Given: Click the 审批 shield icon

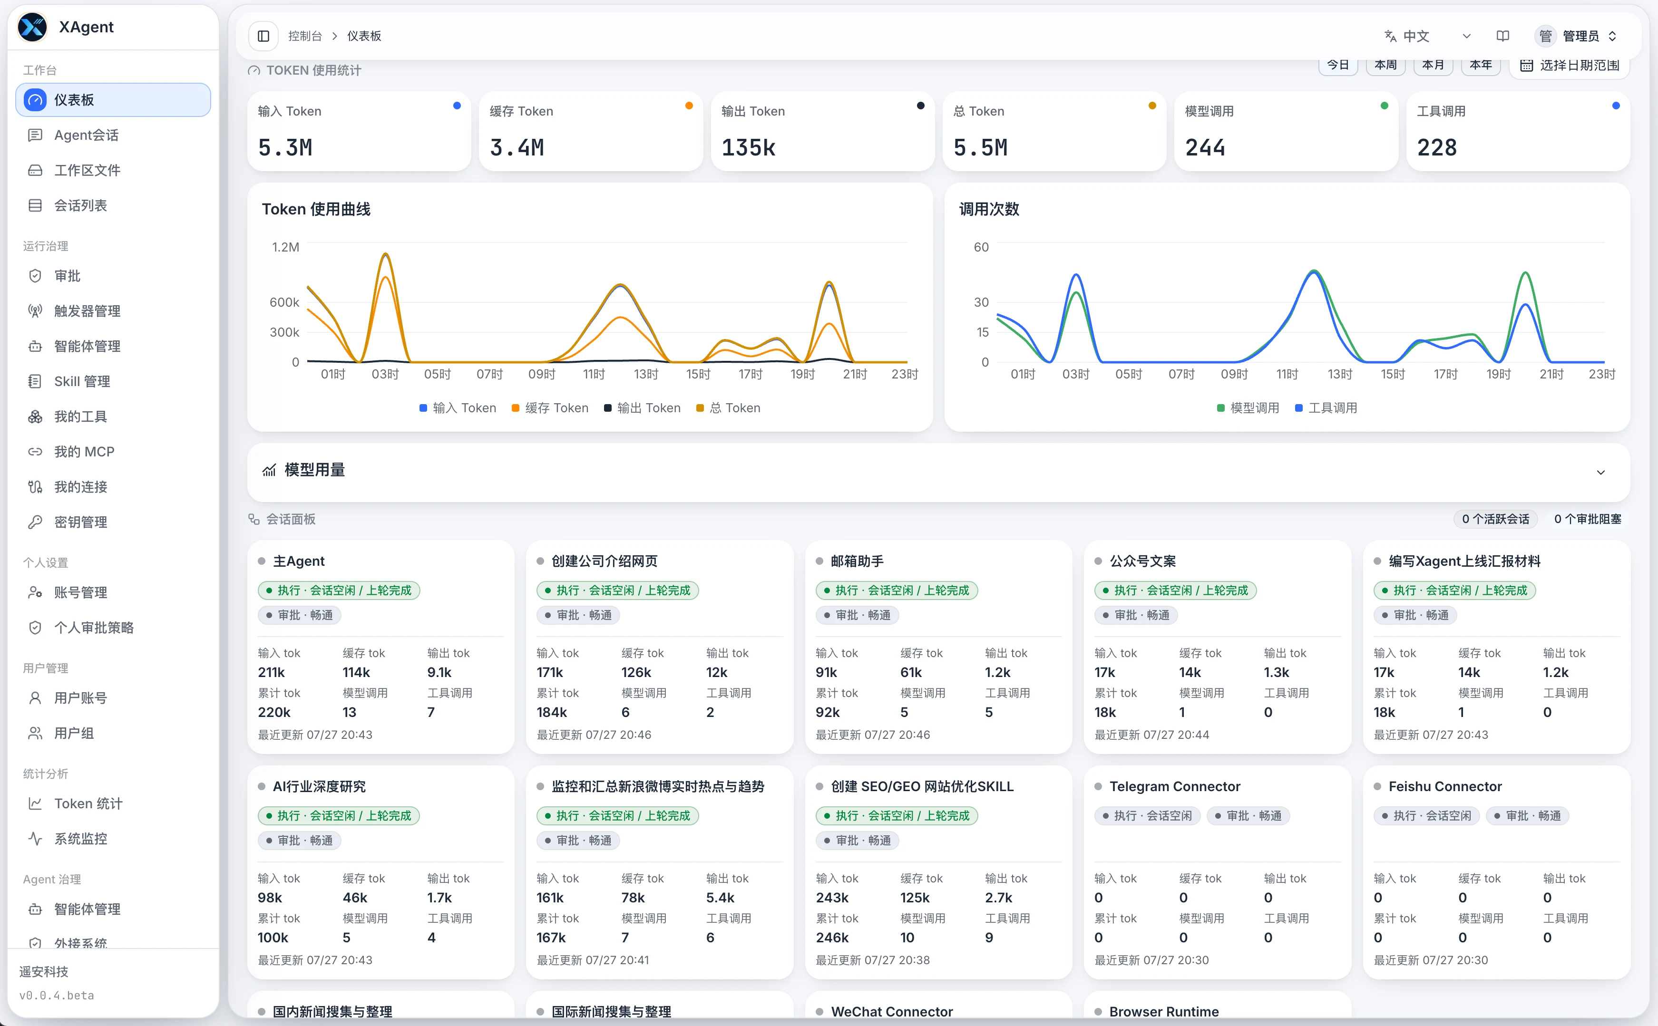Looking at the screenshot, I should [35, 276].
